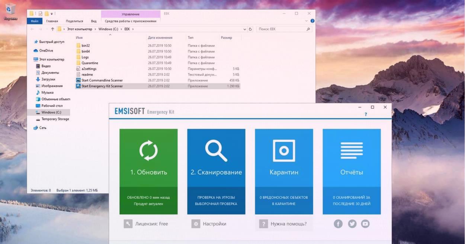Open the Главная ribbon tab
The image size is (465, 244).
tap(52, 21)
